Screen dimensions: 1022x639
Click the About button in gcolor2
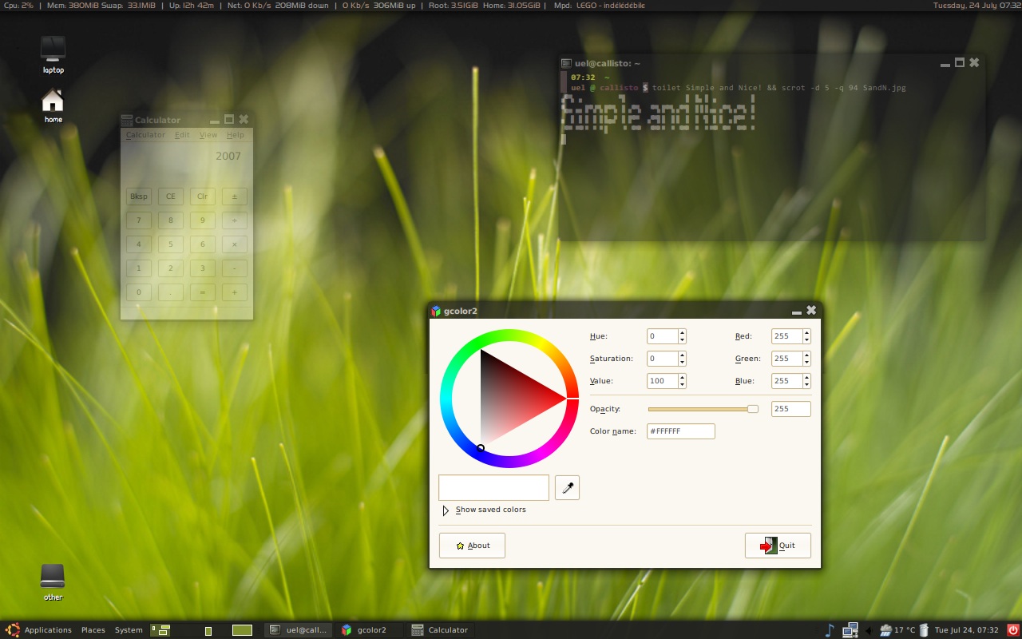coord(472,546)
